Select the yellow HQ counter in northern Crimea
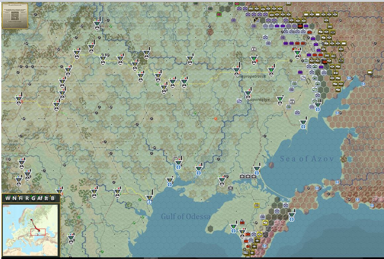Image resolution: width=384 pixels, height=259 pixels. (x=257, y=205)
